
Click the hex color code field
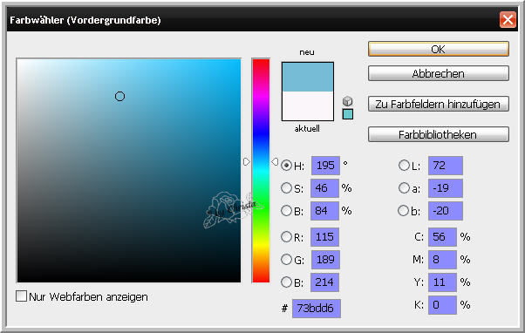coord(316,309)
